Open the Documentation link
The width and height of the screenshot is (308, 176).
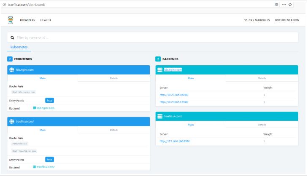287,20
